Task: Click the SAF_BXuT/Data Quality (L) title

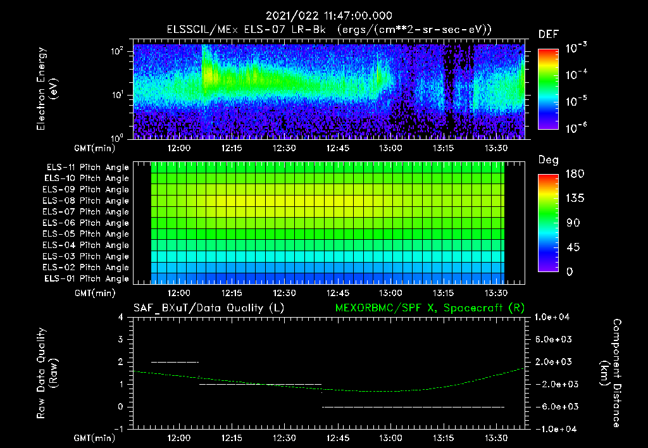Action: coord(209,308)
